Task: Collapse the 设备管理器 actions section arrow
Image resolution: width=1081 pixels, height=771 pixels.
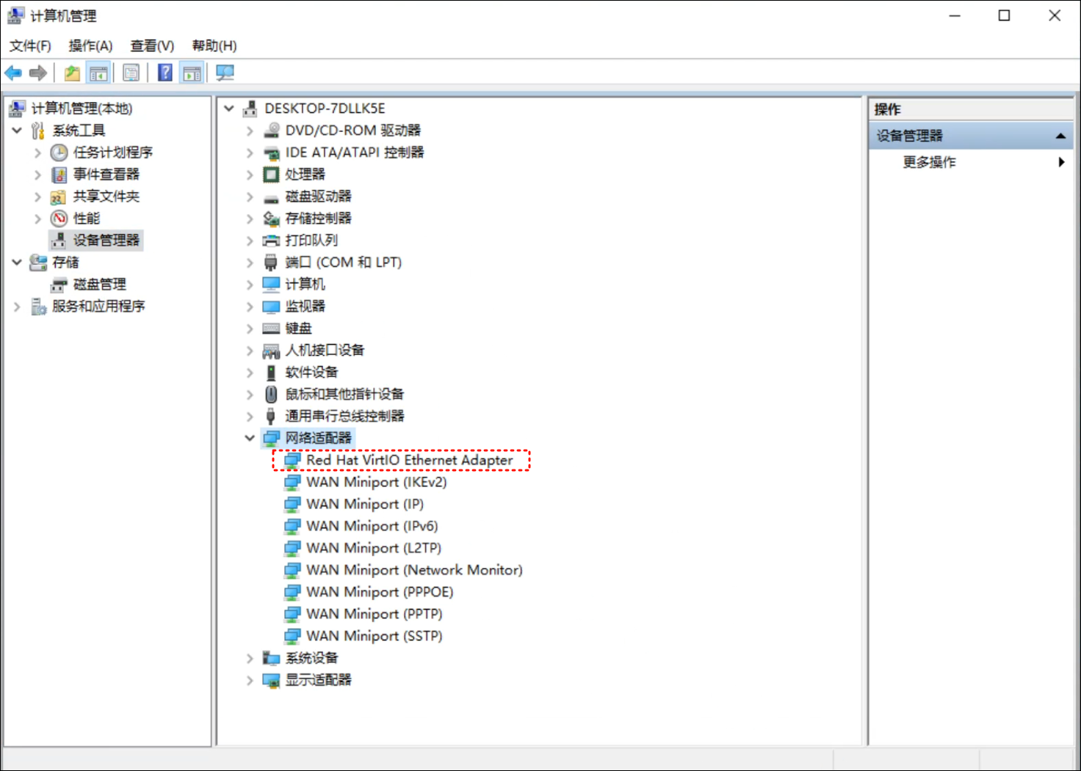Action: click(x=1060, y=136)
